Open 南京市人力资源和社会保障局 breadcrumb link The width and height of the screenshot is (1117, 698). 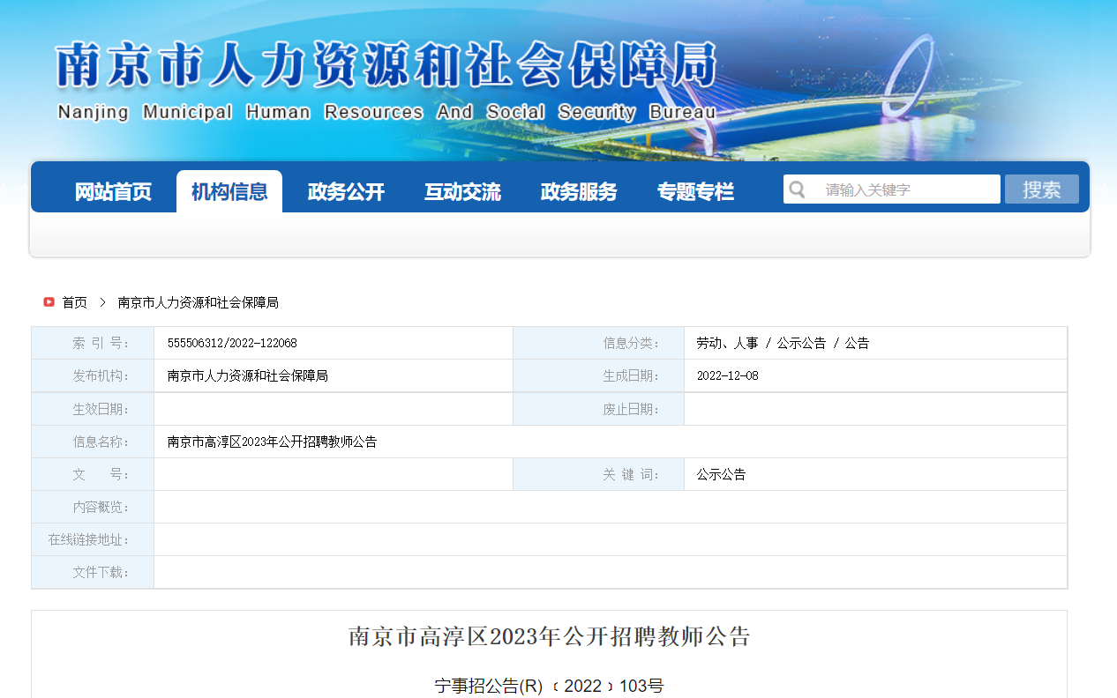[x=199, y=302]
